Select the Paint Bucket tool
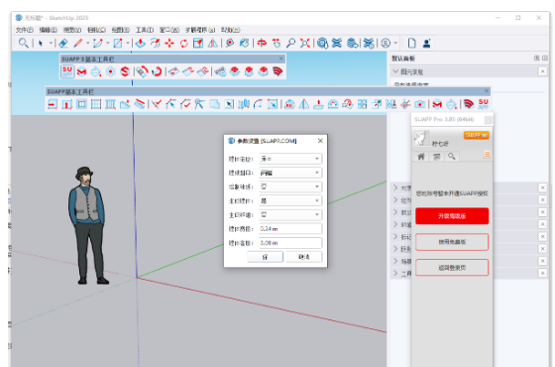 (x=244, y=44)
